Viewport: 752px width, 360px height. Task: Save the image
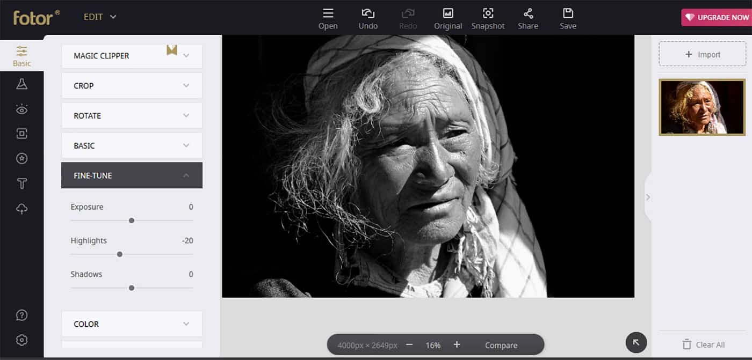pos(568,19)
